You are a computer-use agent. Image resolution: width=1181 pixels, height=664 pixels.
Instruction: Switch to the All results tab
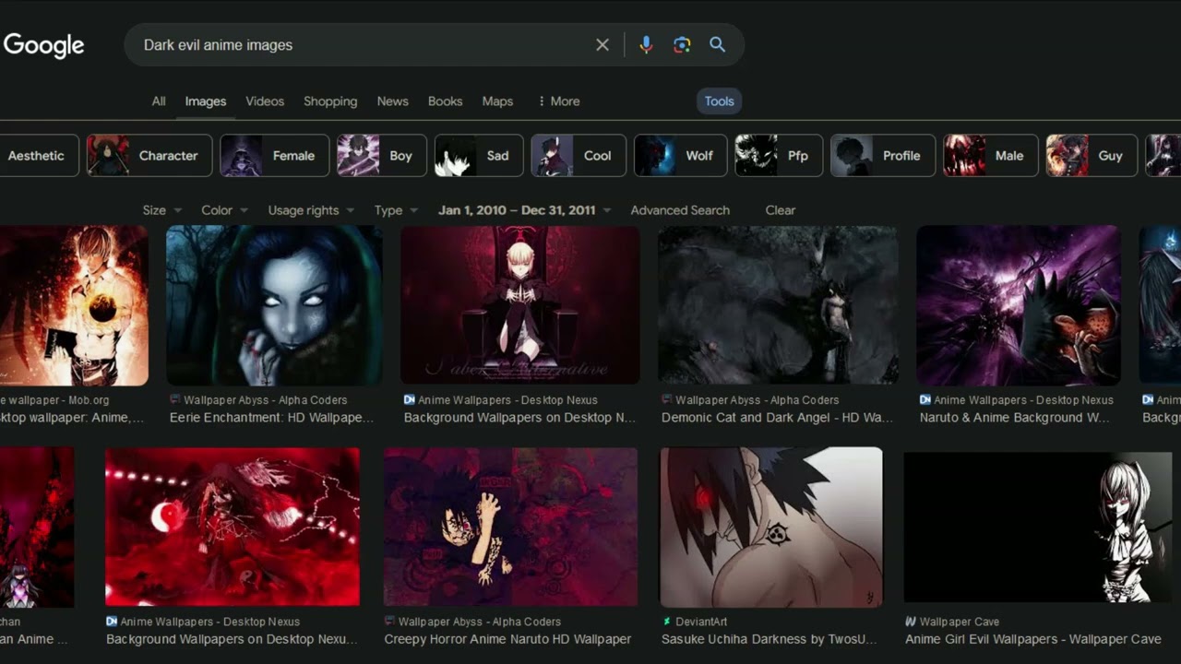pos(159,101)
